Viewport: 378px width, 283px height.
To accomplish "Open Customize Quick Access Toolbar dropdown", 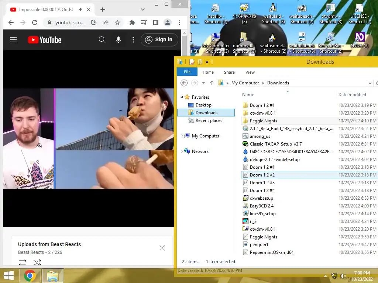I will (x=207, y=62).
